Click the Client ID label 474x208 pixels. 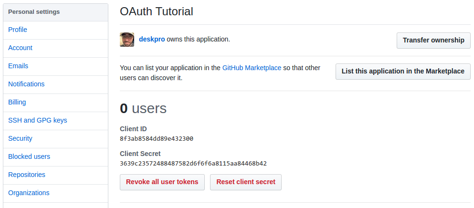pyautogui.click(x=133, y=129)
